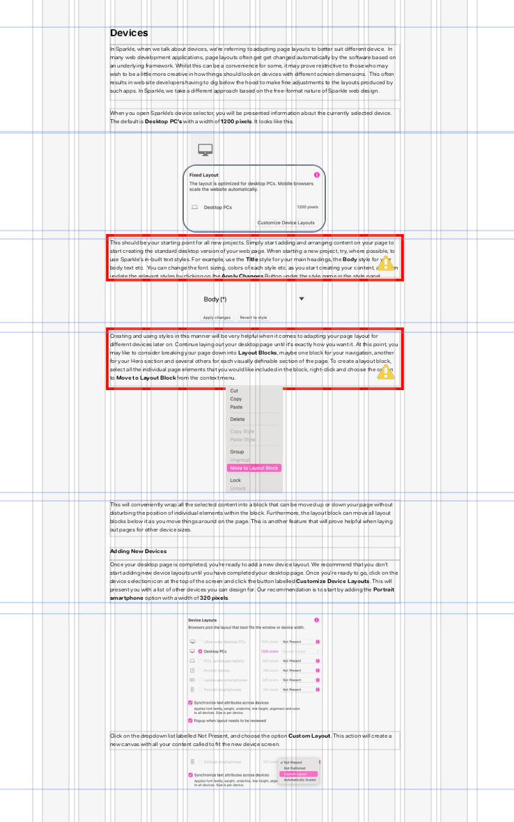Click Portrait smartphones icon beside the open dropdown menu
The image size is (514, 822).
192,761
